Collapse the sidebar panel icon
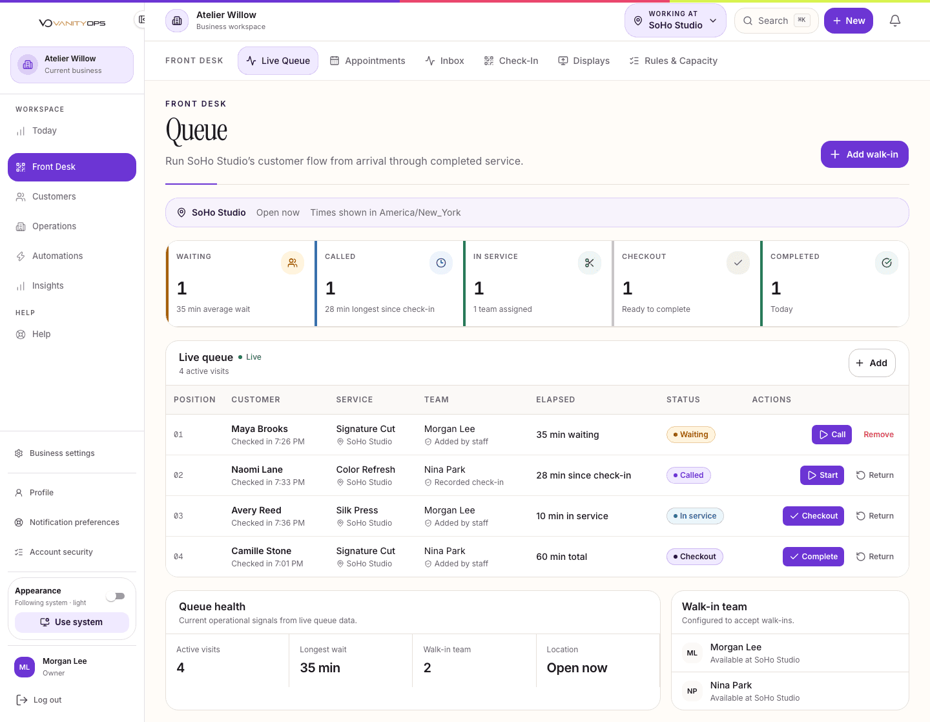This screenshot has width=930, height=722. (x=141, y=20)
